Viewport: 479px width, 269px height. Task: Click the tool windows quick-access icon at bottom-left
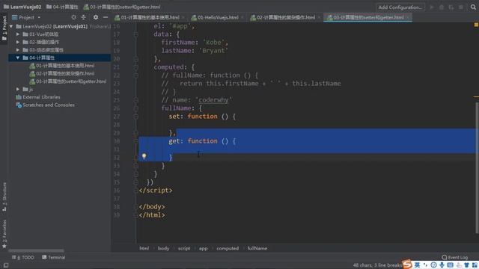click(x=6, y=265)
